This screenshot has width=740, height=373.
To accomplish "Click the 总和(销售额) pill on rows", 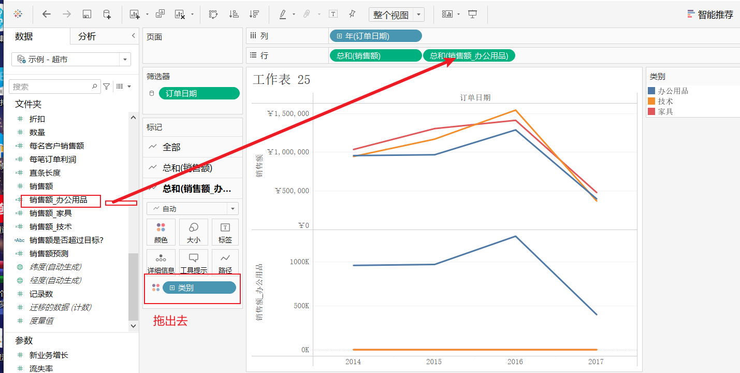I will pyautogui.click(x=375, y=56).
